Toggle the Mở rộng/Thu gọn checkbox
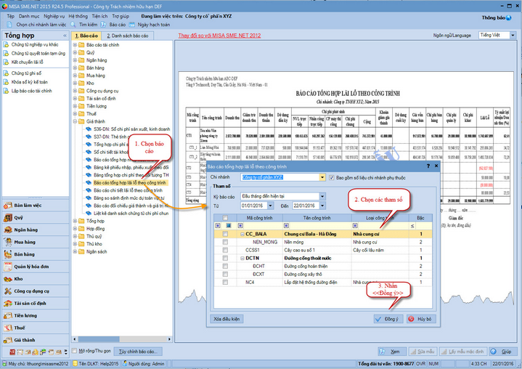Screen dimensions: 522x369 pyautogui.click(x=75, y=351)
